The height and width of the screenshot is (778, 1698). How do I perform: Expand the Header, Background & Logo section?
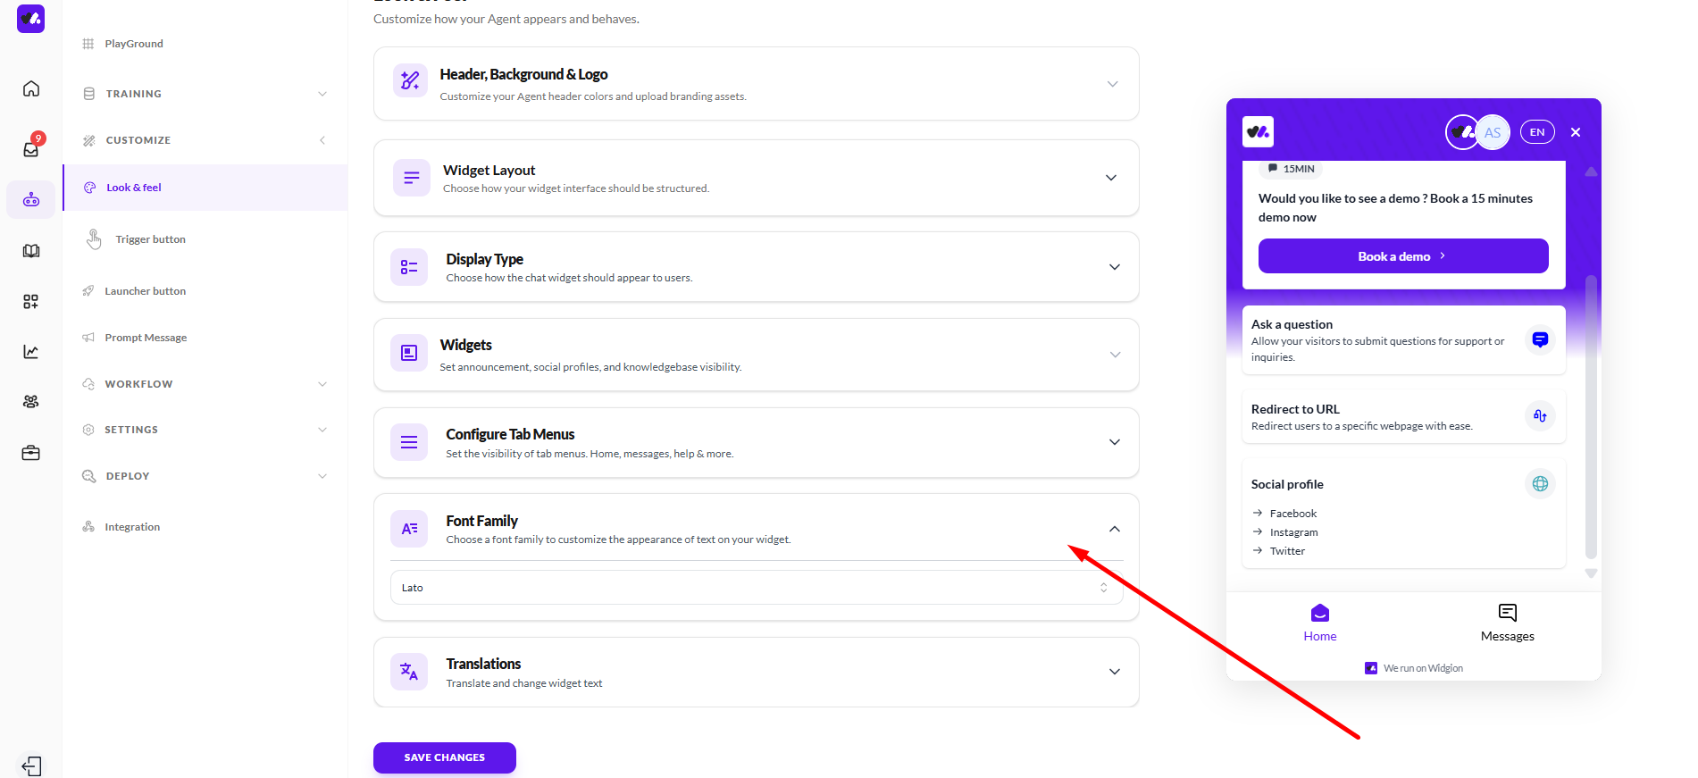1112,84
